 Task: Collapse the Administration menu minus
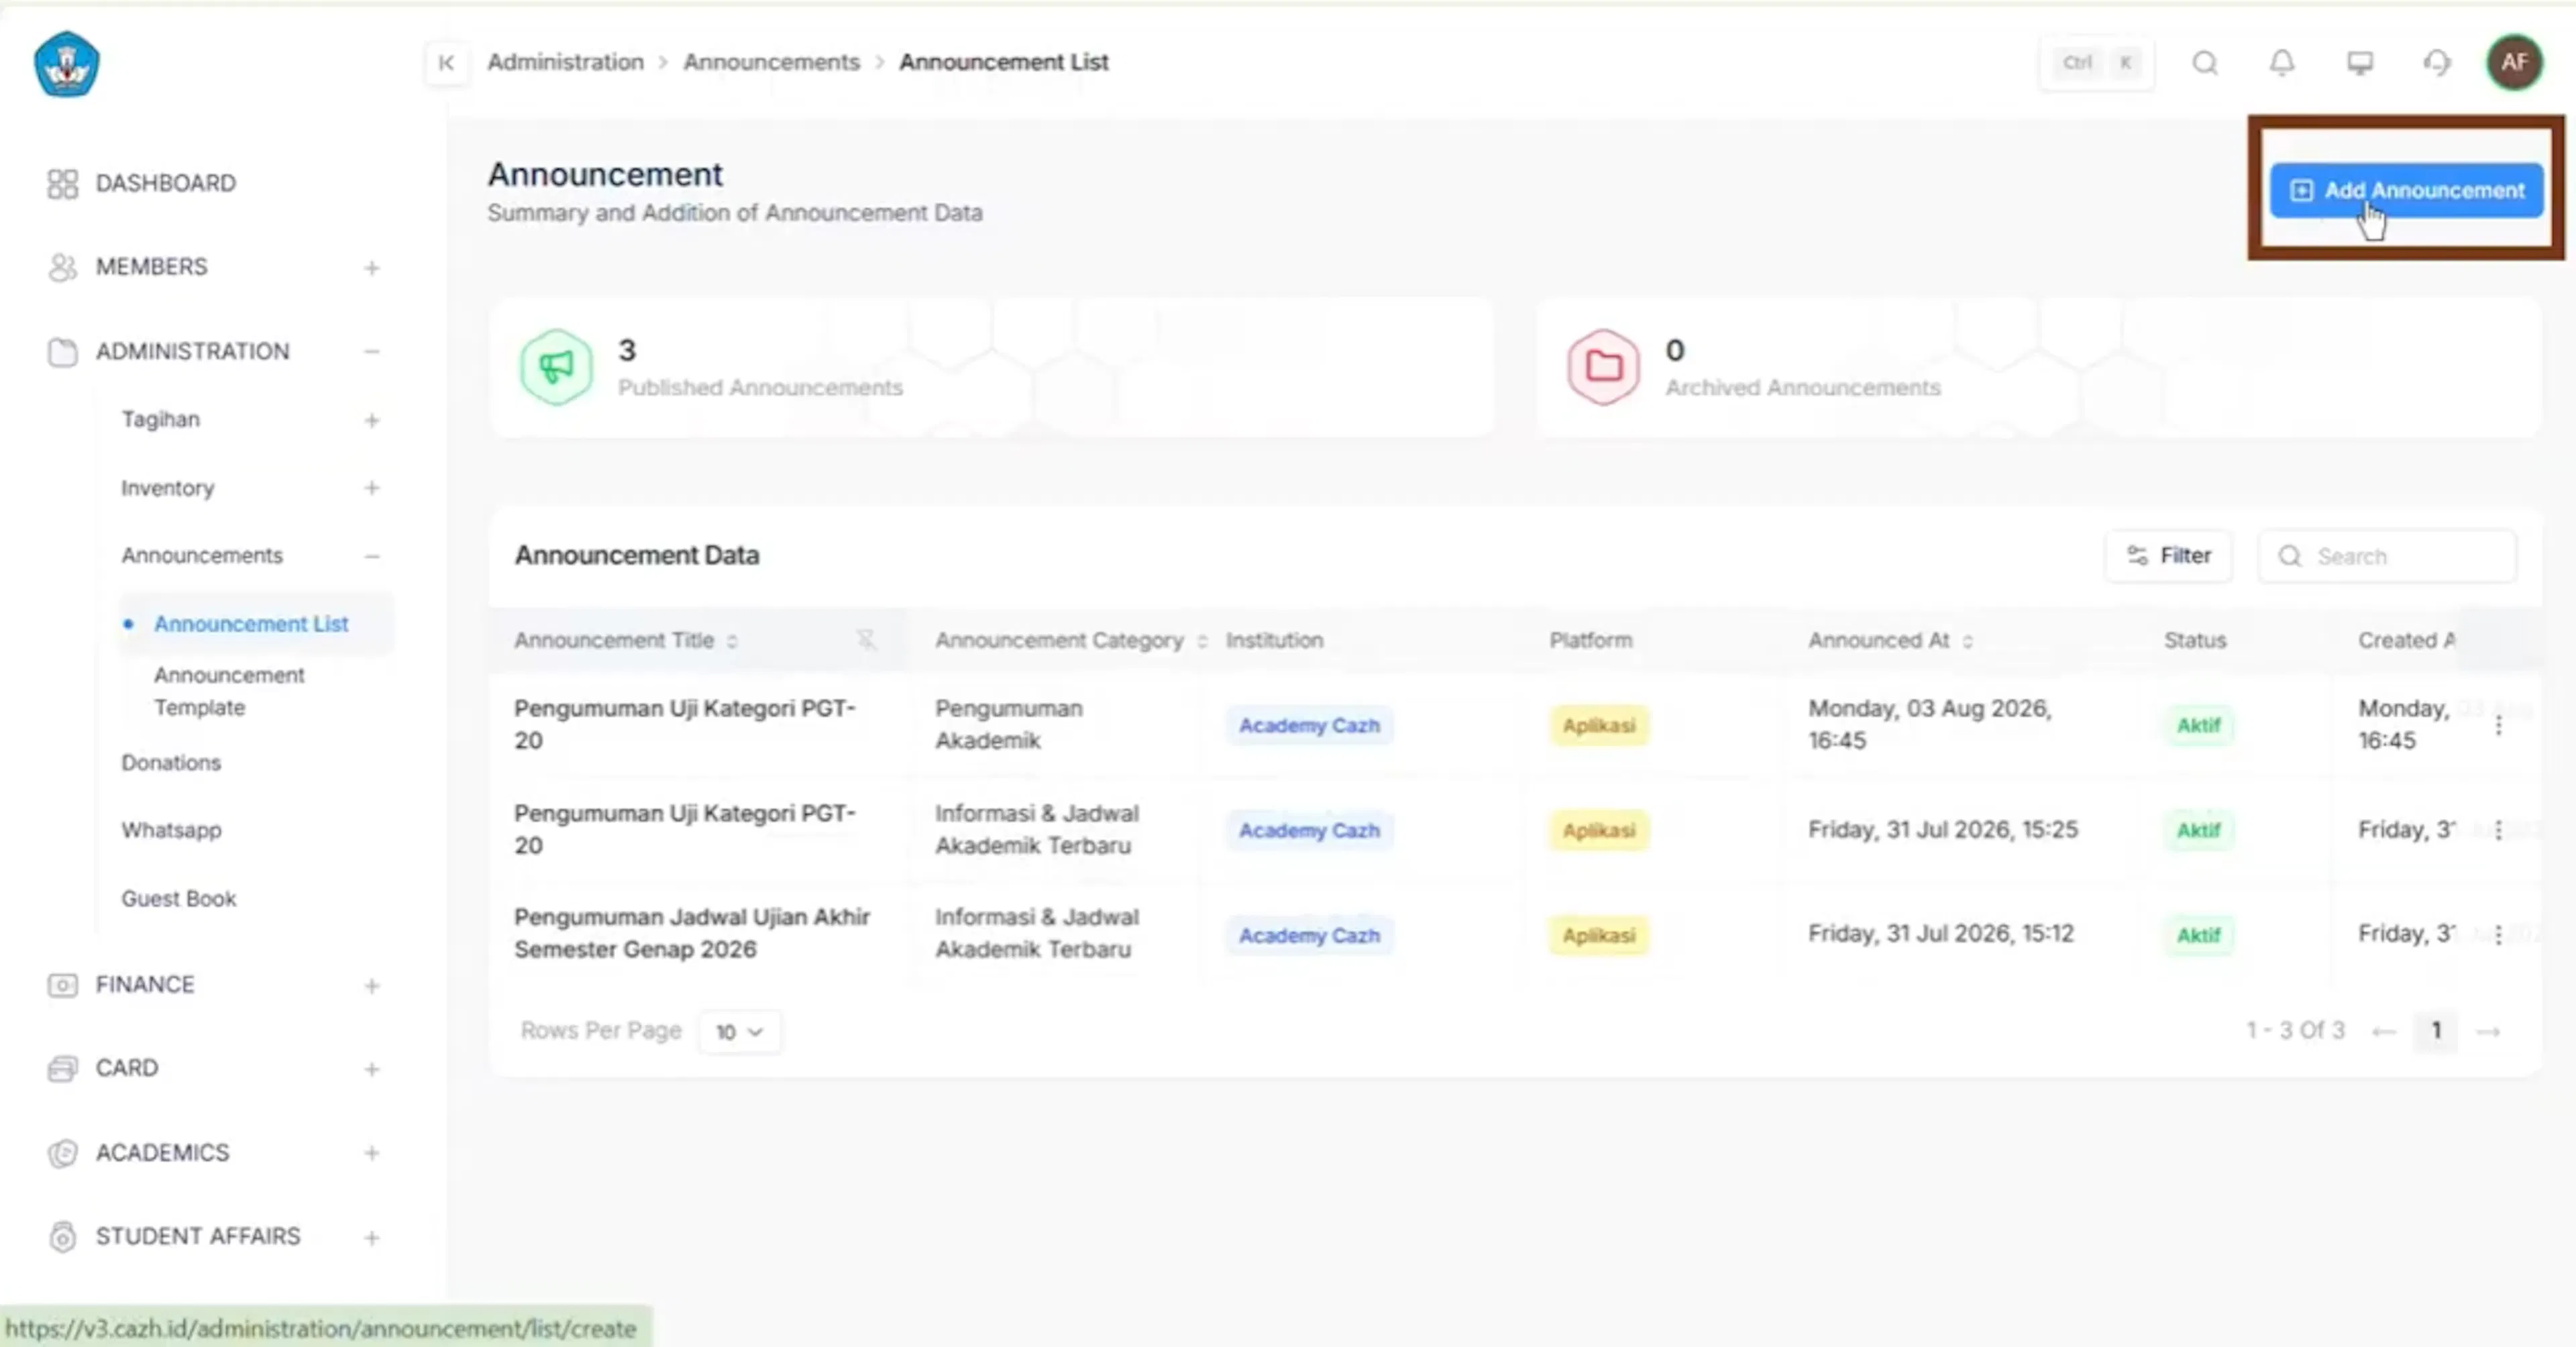(x=372, y=352)
